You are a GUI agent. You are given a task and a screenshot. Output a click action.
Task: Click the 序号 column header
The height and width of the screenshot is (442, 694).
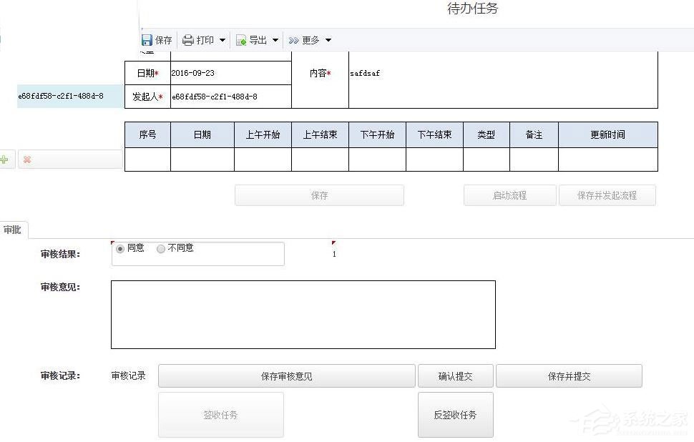(147, 134)
